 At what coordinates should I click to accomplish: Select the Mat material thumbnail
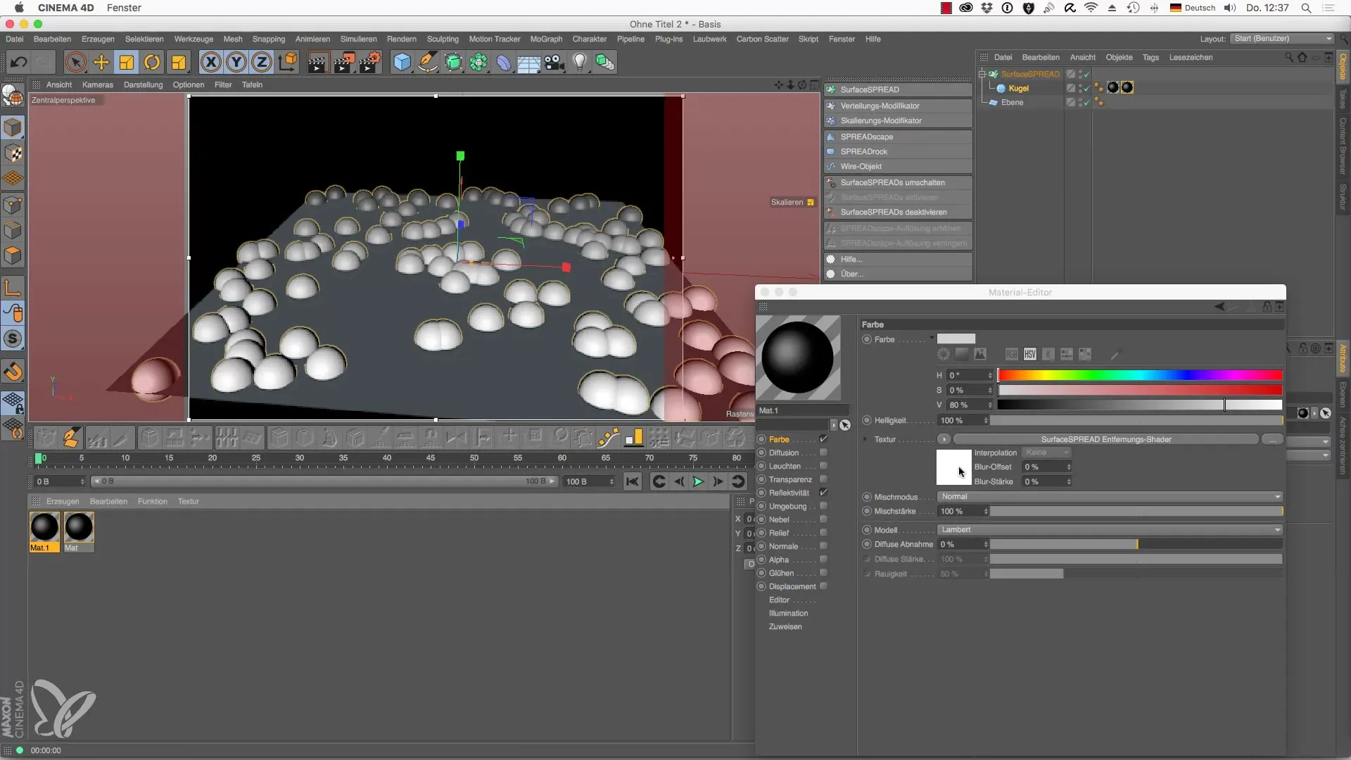click(79, 527)
